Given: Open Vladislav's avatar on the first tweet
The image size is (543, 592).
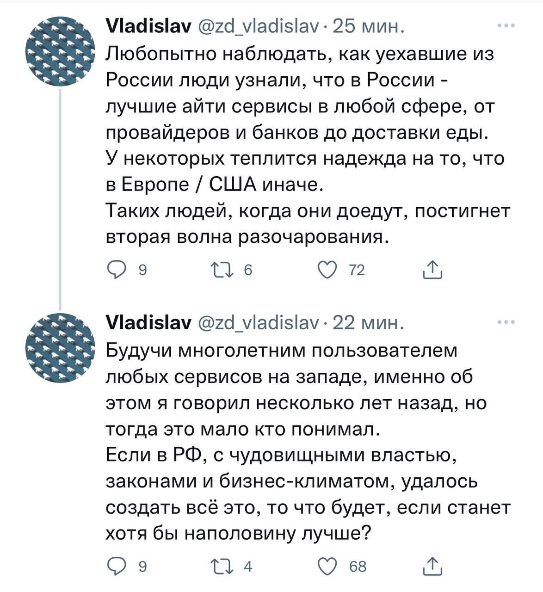Looking at the screenshot, I should pyautogui.click(x=60, y=53).
